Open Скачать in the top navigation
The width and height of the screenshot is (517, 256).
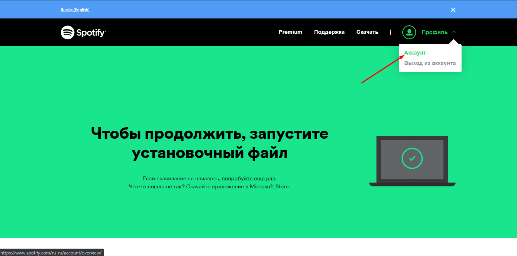(x=367, y=32)
